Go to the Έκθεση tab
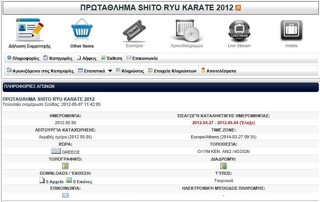Screen dimensions: 320x202 pos(112,58)
